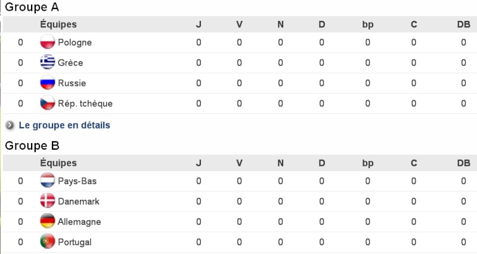Select the Pologne team name
Image resolution: width=477 pixels, height=254 pixels.
coord(75,42)
